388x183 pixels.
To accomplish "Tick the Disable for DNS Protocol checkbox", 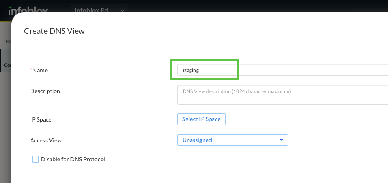I will click(x=36, y=159).
